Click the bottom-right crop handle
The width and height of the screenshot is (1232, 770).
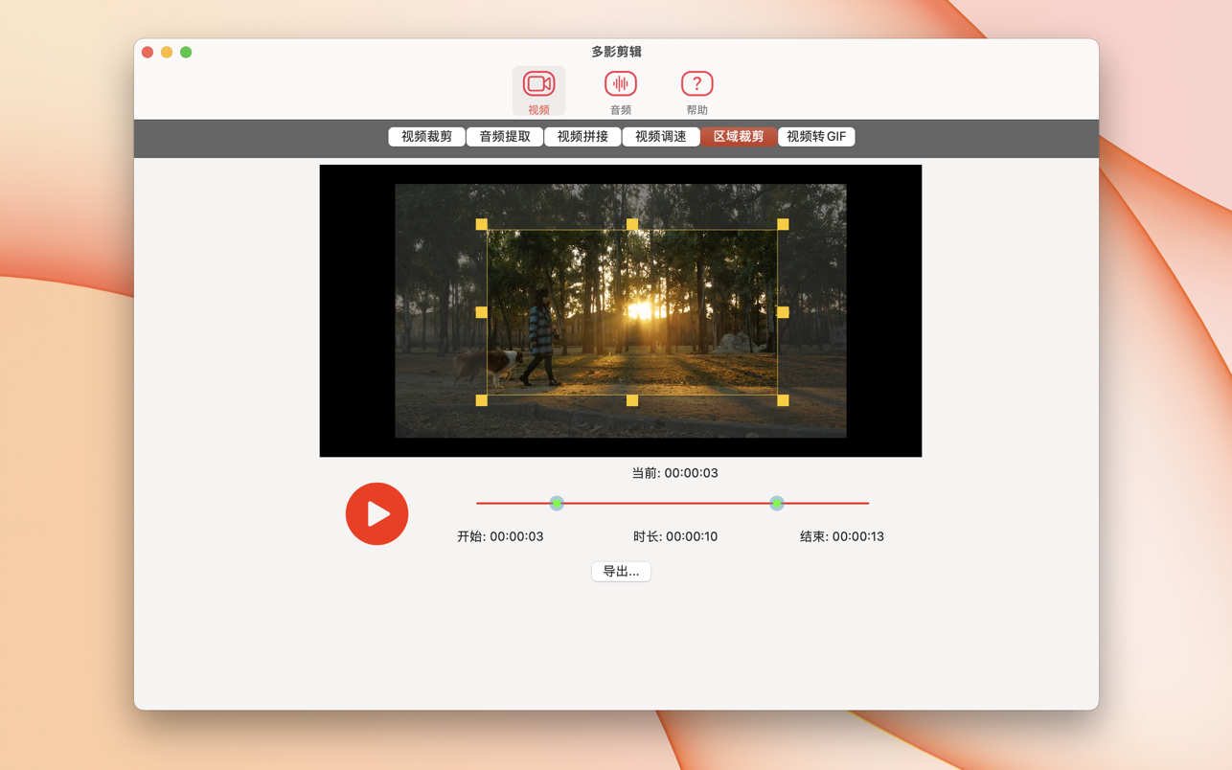pyautogui.click(x=783, y=400)
